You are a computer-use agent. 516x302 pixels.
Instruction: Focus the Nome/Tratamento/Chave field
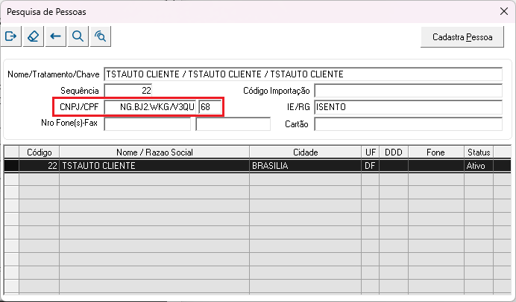(303, 74)
